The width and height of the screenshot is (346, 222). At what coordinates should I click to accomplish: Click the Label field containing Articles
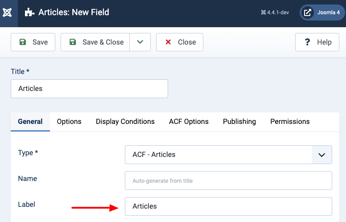(228, 206)
